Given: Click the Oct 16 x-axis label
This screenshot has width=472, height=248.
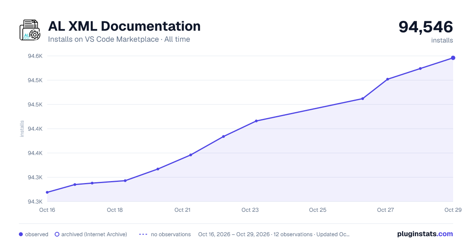Looking at the screenshot, I should (47, 210).
